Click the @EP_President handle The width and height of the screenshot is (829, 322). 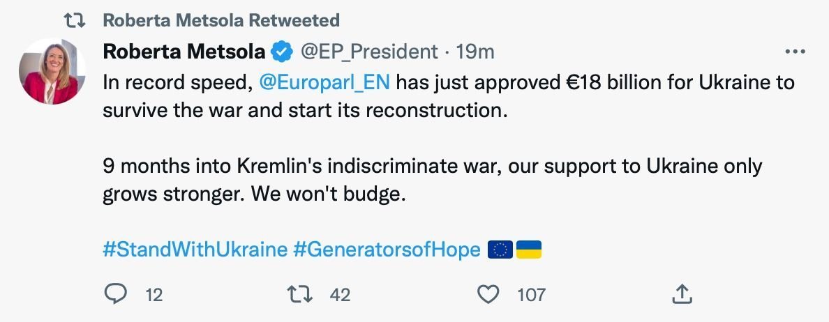[369, 52]
